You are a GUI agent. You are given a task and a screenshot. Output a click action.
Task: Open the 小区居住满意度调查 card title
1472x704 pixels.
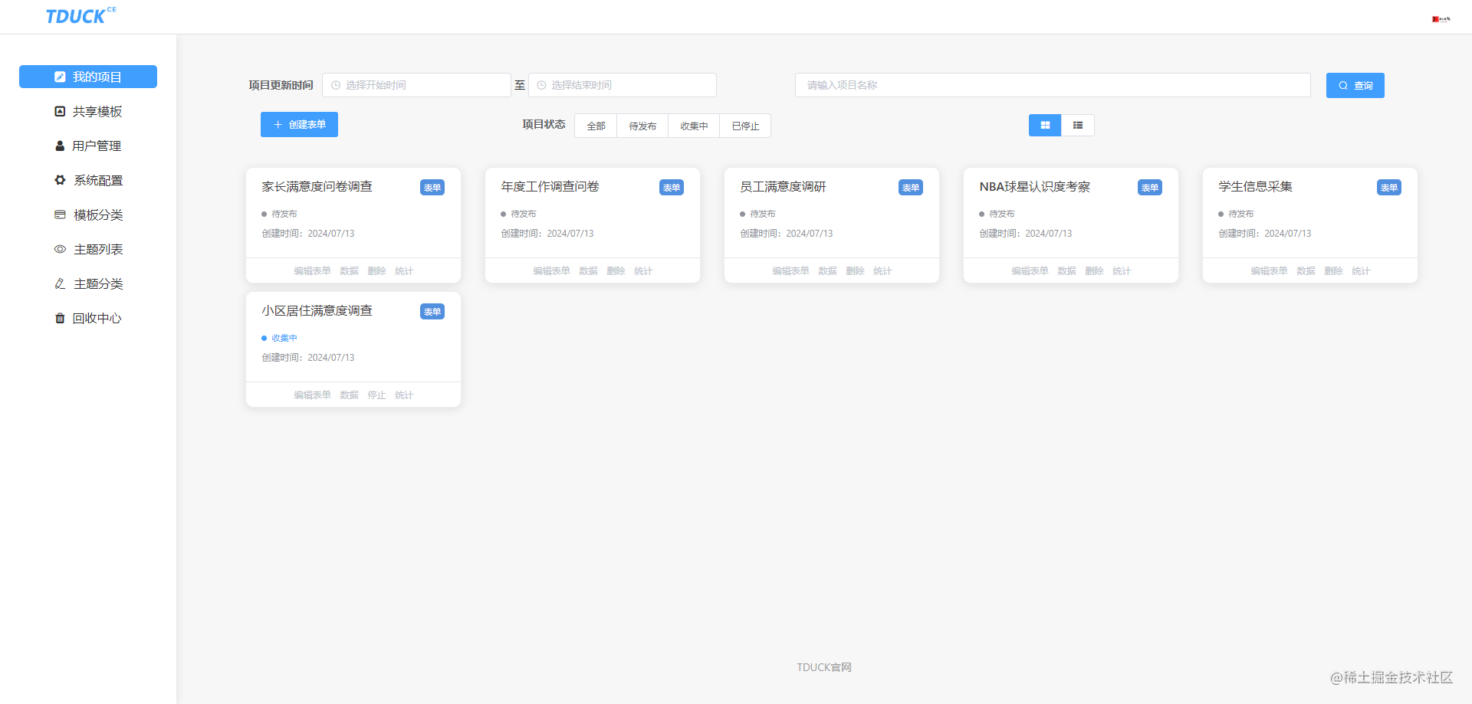[x=317, y=310]
